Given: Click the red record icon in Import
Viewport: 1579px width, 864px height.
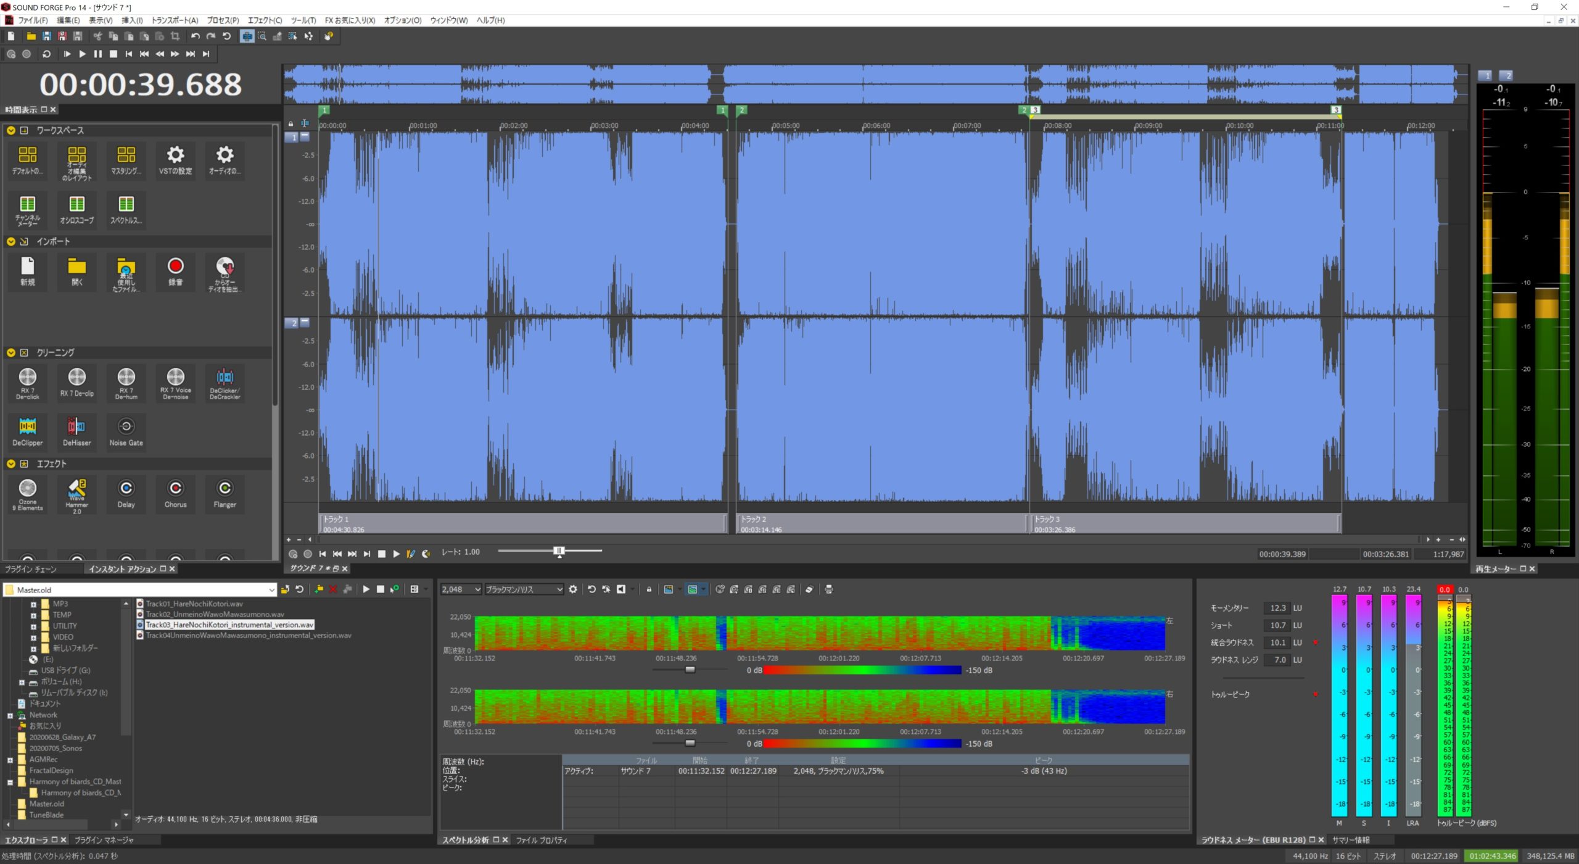Looking at the screenshot, I should coord(175,272).
